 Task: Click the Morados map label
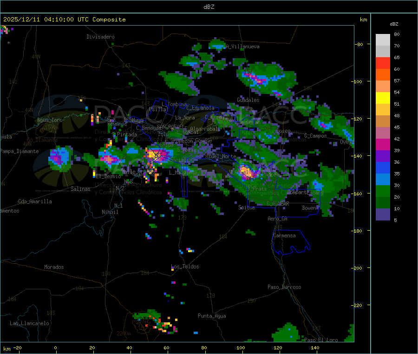pos(54,267)
